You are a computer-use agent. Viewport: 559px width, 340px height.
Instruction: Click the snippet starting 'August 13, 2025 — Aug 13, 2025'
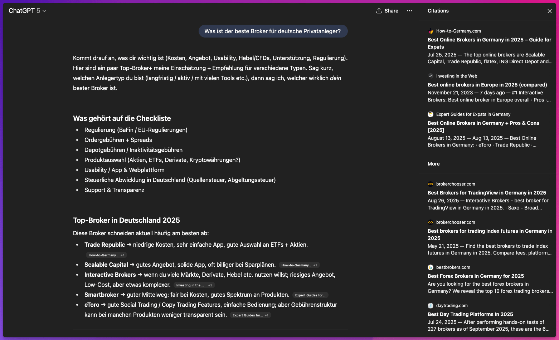click(482, 142)
